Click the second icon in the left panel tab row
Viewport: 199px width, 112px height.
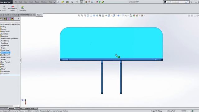[x=5, y=19]
